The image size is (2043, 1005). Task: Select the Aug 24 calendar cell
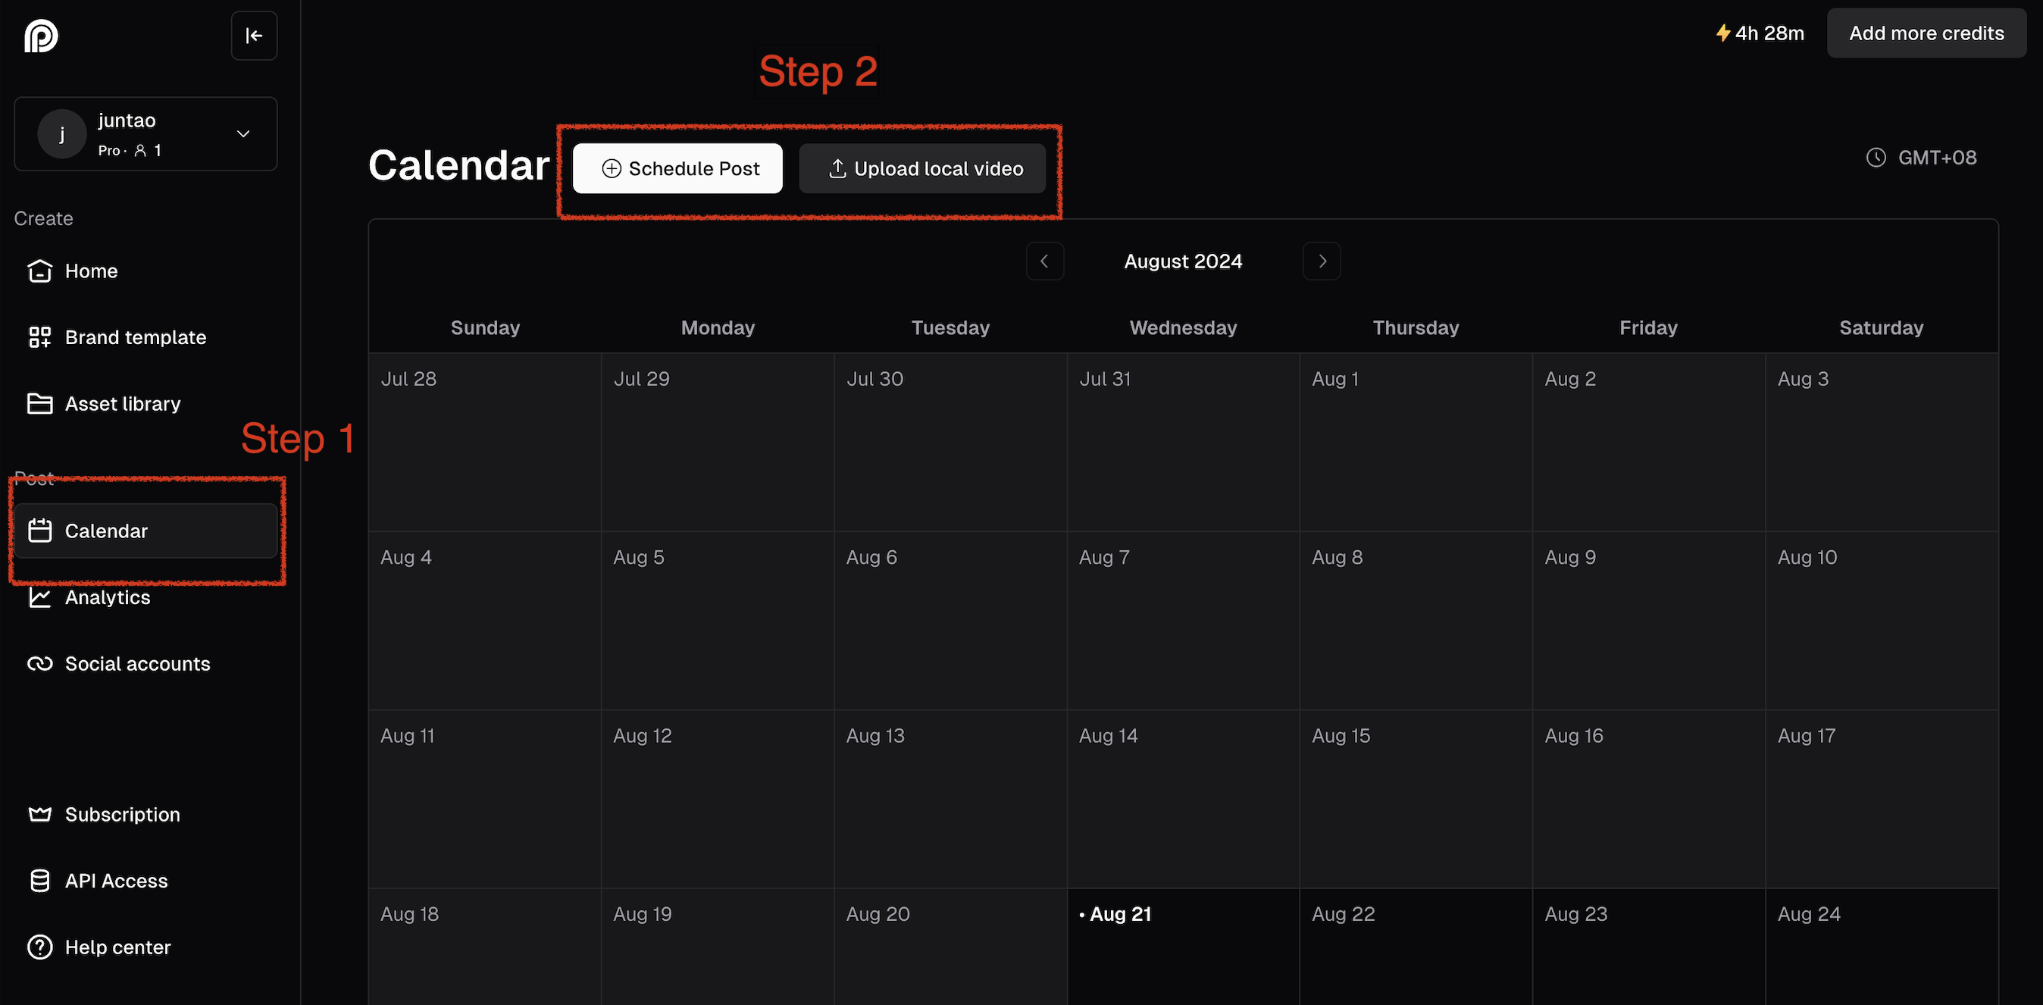tap(1881, 947)
